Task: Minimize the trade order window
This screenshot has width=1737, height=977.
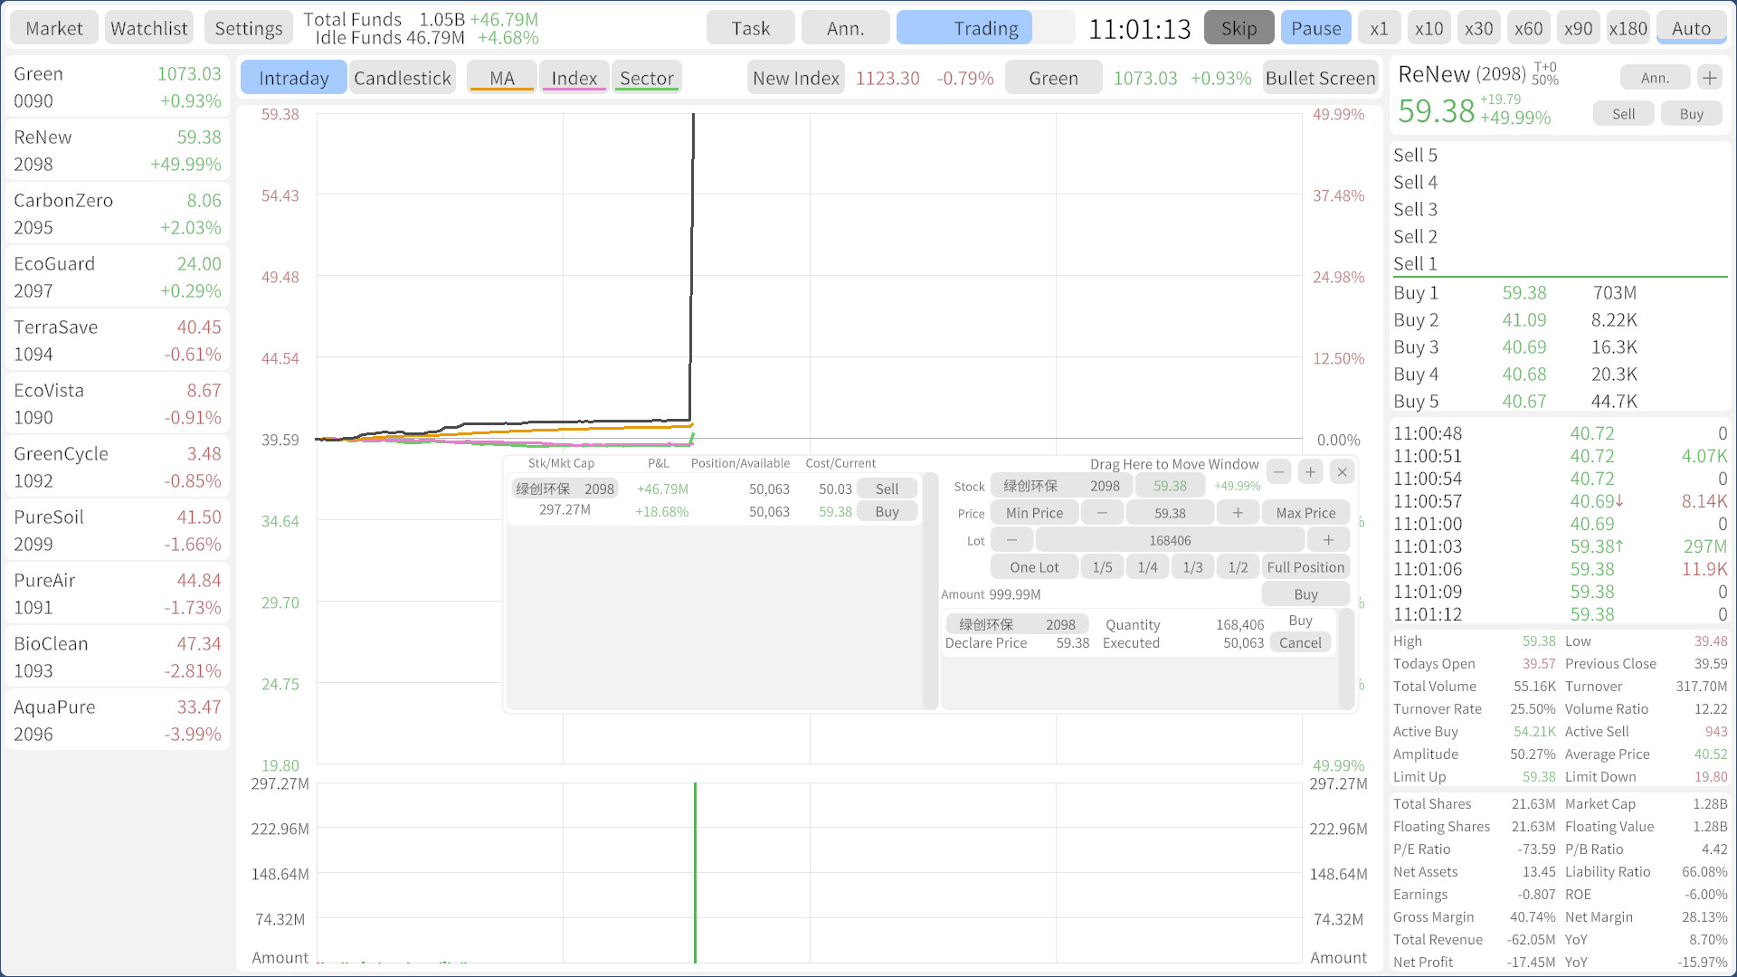Action: (x=1278, y=471)
